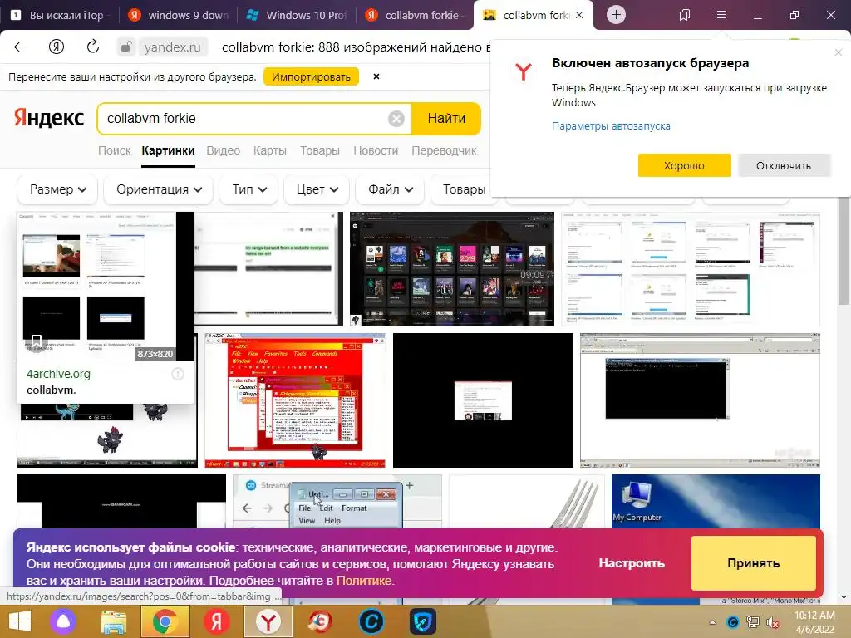Open the Товары tab under search box

[320, 150]
